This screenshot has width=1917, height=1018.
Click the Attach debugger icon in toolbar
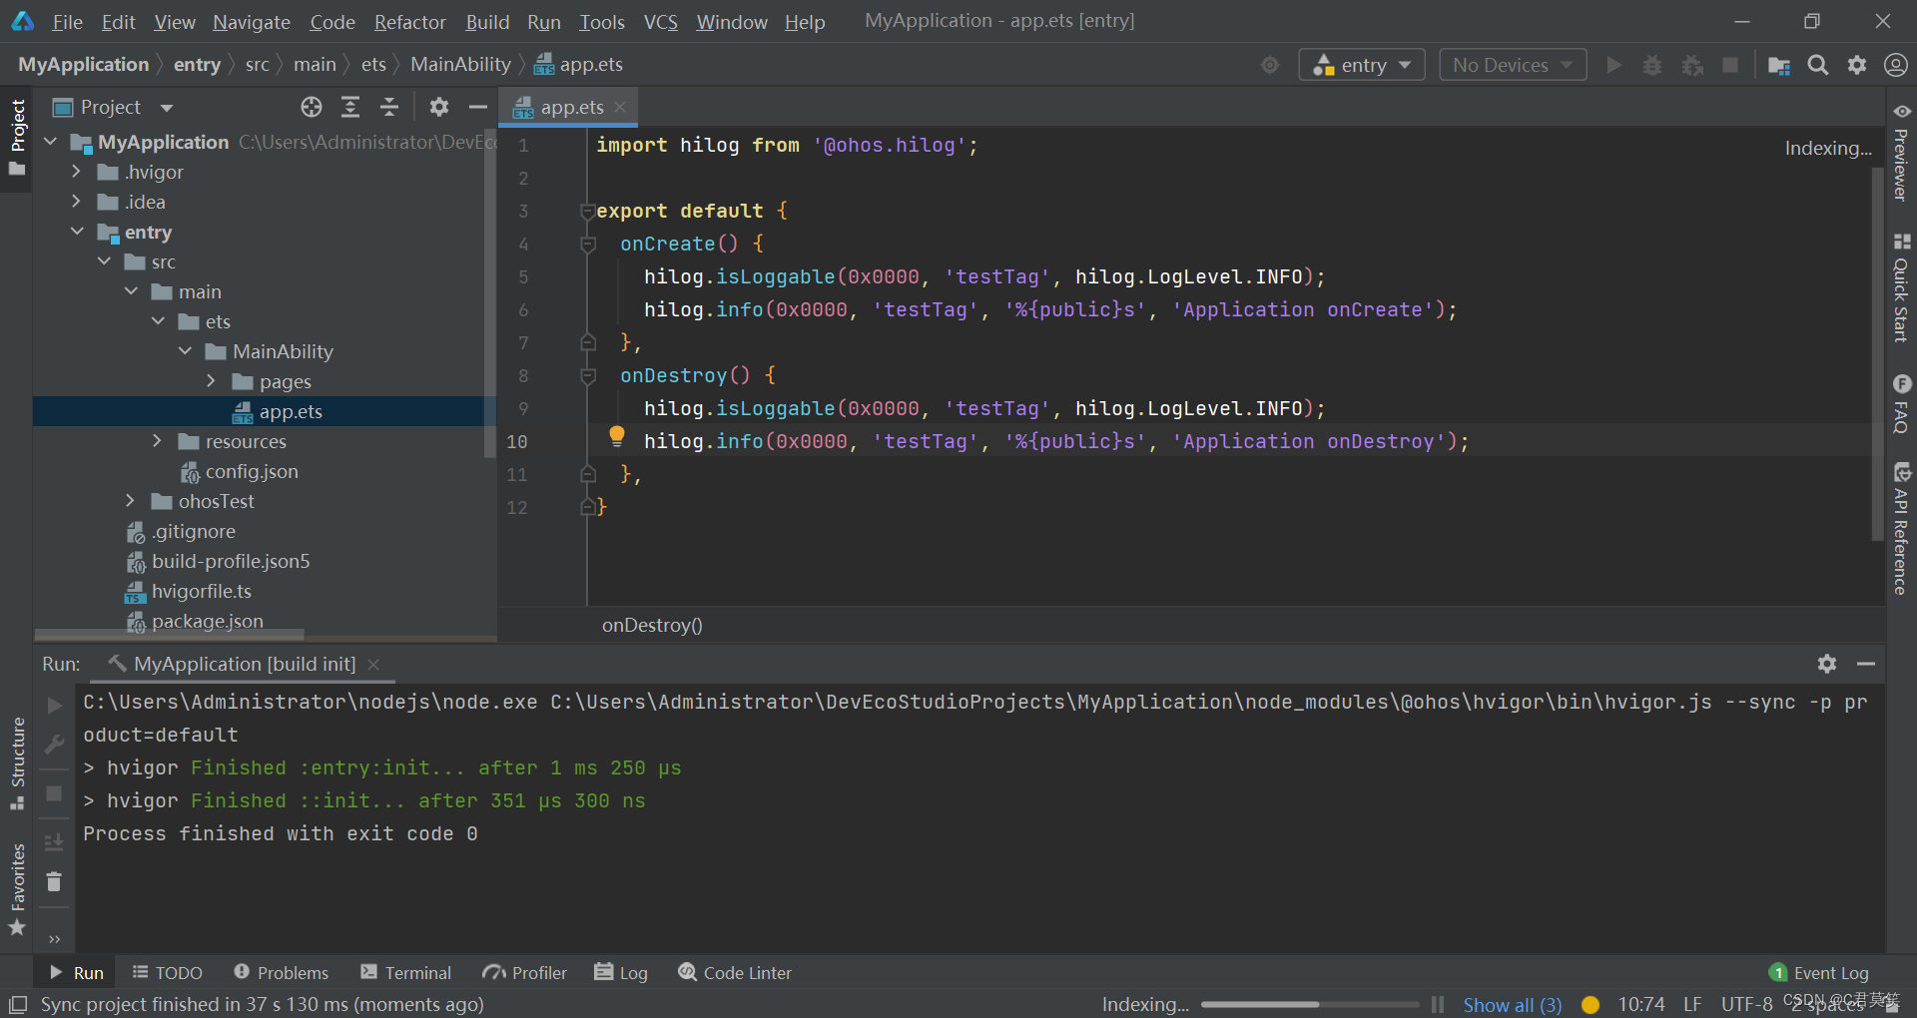(1692, 65)
